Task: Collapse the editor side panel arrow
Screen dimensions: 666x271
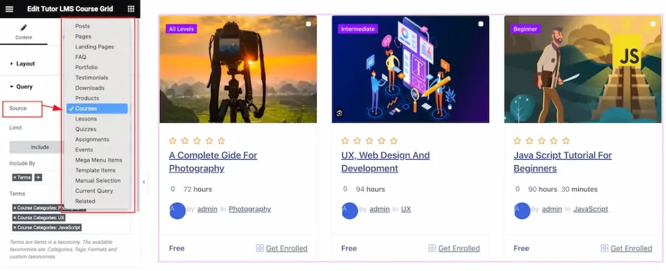Action: point(144,181)
